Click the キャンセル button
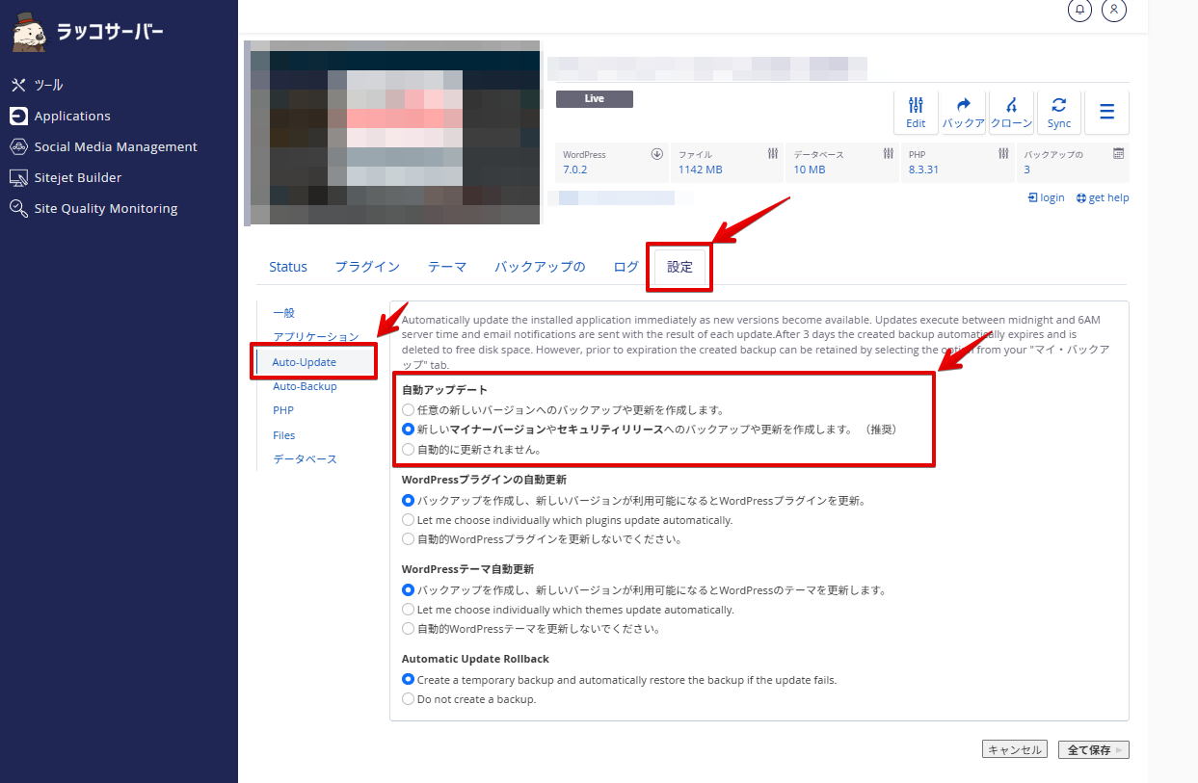 point(1014,750)
